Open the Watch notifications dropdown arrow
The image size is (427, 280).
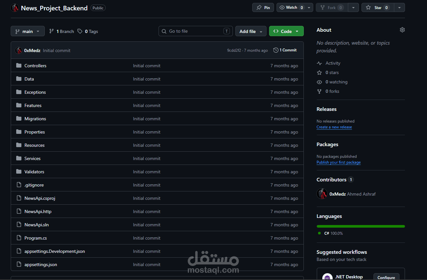pyautogui.click(x=309, y=7)
